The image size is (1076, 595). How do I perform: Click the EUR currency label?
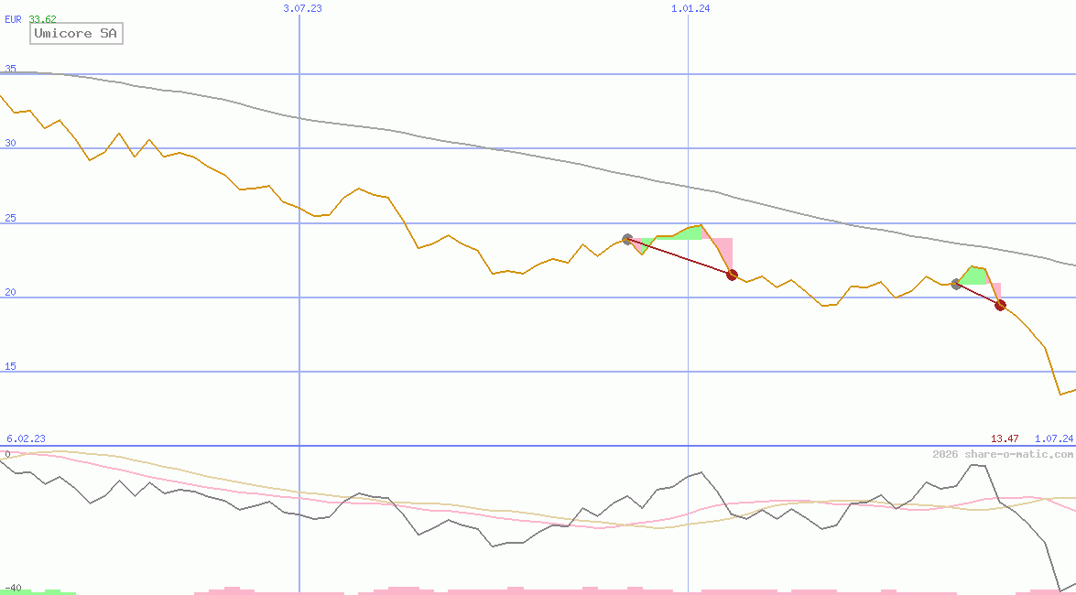(x=13, y=19)
